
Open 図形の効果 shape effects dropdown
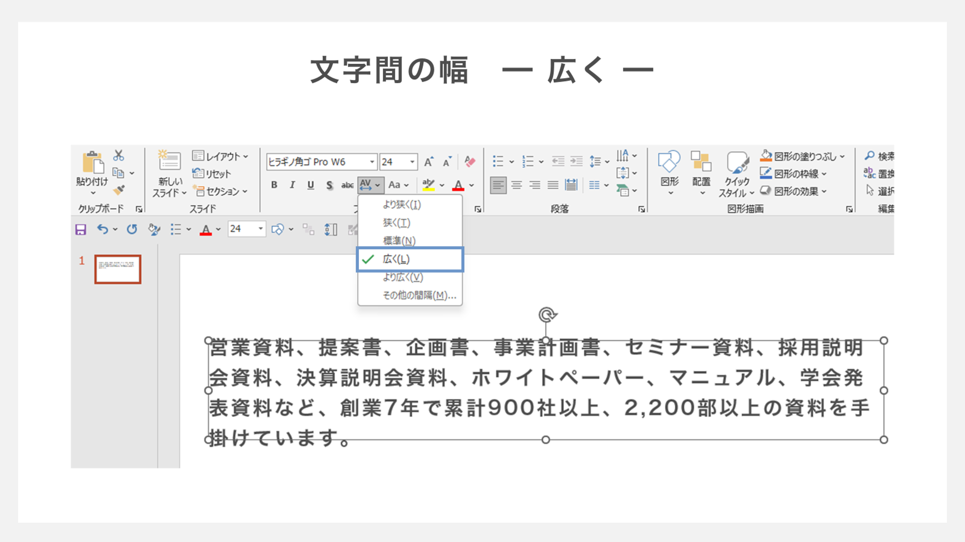click(793, 191)
